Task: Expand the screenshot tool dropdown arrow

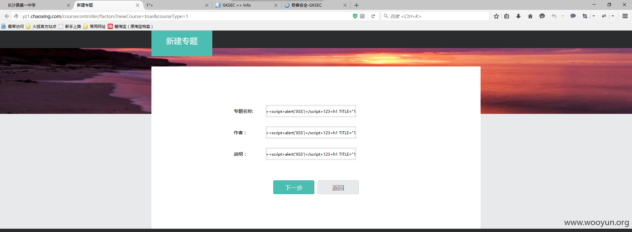Action: pos(593,16)
